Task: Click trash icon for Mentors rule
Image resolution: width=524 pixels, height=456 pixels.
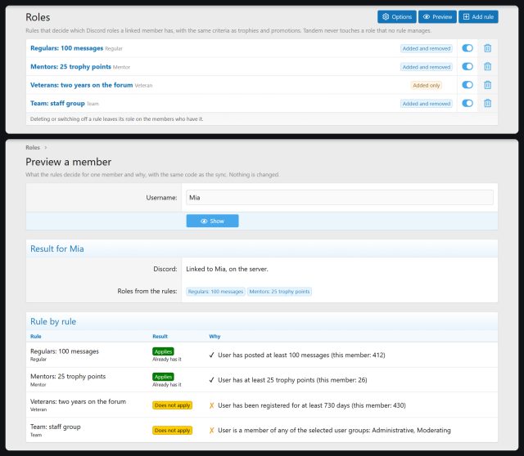Action: (x=488, y=67)
